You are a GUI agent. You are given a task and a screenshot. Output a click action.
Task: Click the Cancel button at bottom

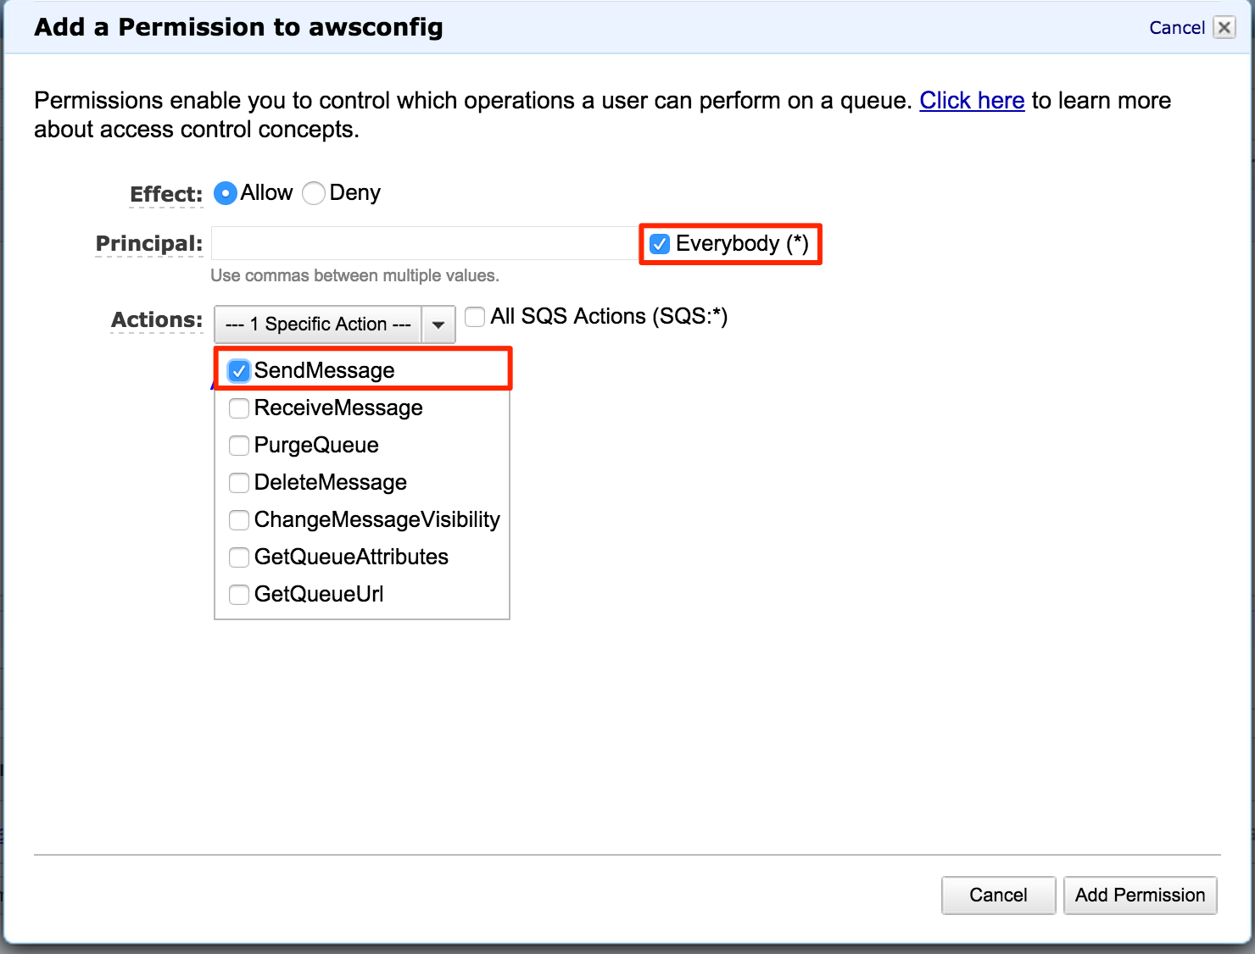pyautogui.click(x=998, y=895)
